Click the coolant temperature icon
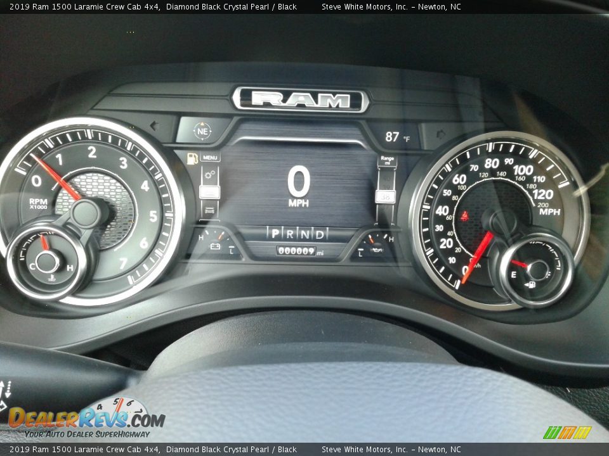 click(51, 277)
